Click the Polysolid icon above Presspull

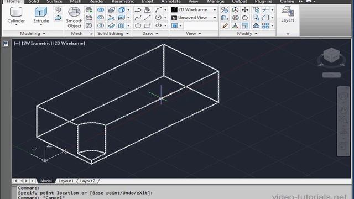[x=58, y=10]
